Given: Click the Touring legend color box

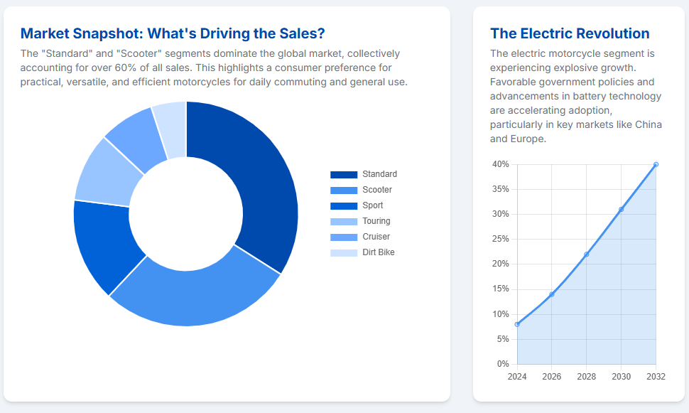Looking at the screenshot, I should tap(344, 222).
